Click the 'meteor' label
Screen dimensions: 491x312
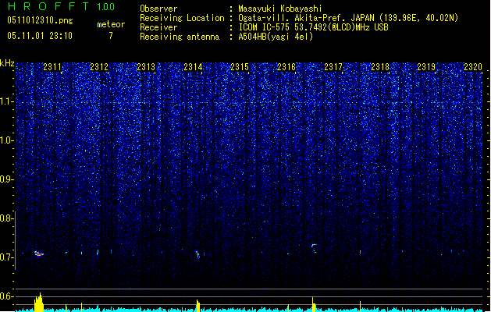111,24
